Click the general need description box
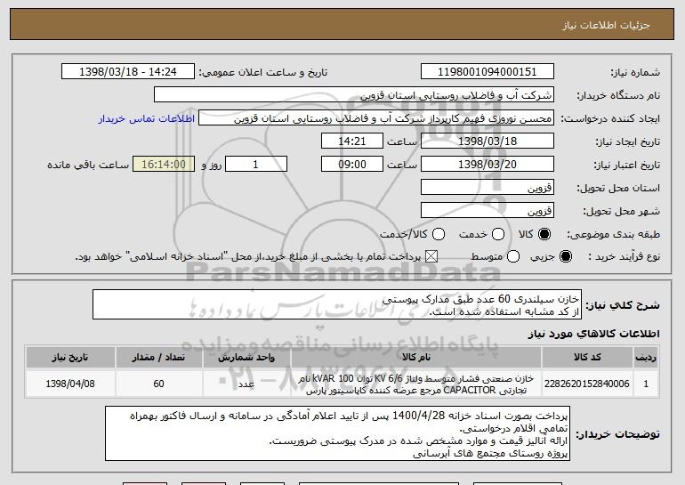Screen dimensions: 685x485 pos(337,304)
